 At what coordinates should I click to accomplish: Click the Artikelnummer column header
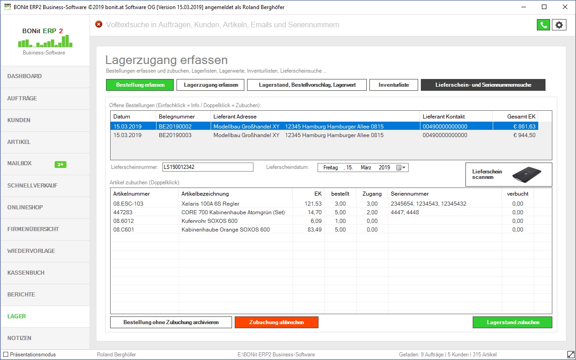[x=145, y=194]
